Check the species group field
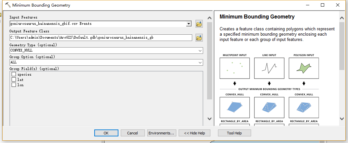Viewport: 348px width, 143px height. tap(14, 74)
